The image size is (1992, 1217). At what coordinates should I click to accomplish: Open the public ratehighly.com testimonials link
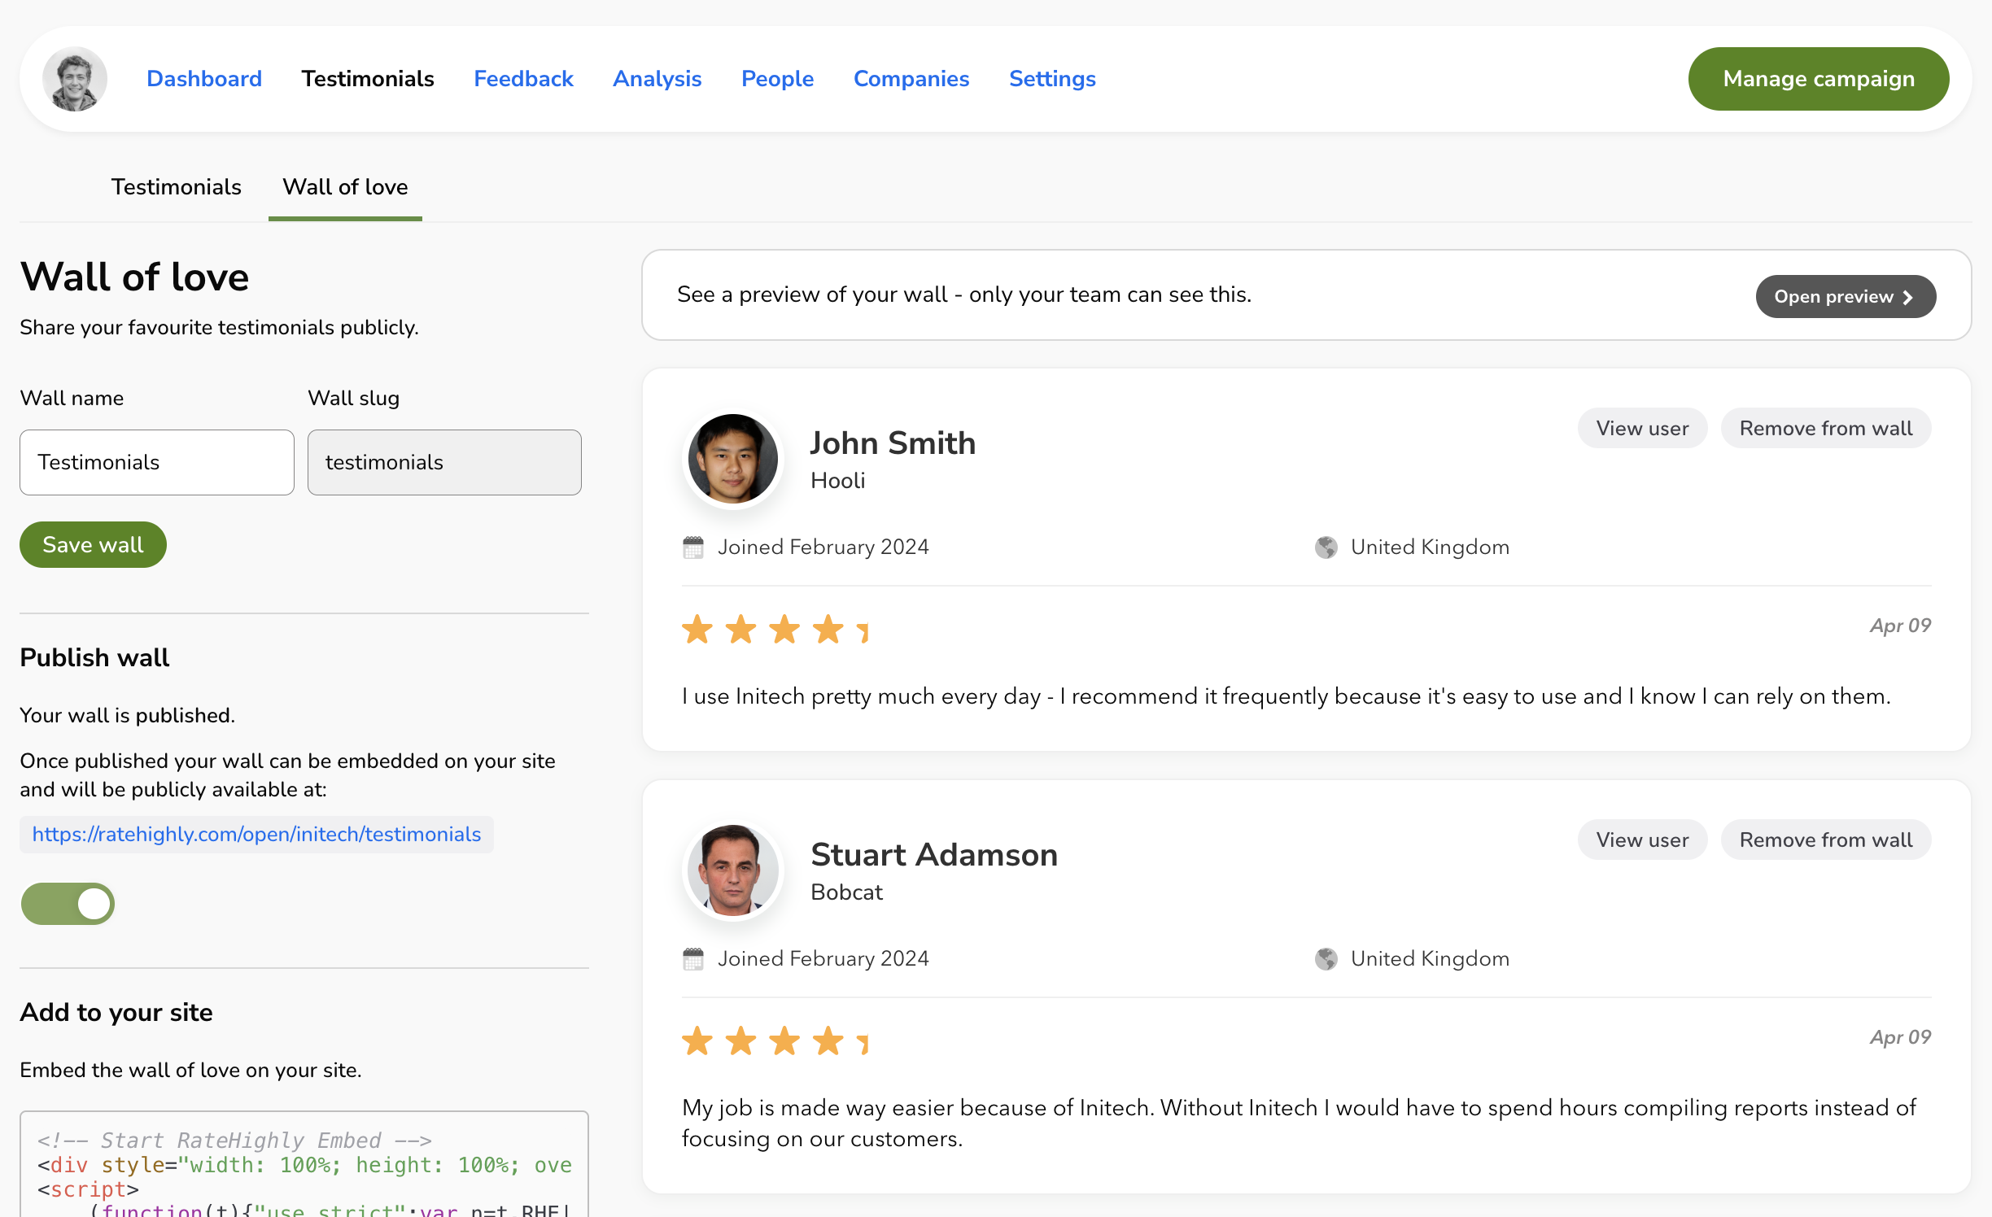(x=256, y=835)
